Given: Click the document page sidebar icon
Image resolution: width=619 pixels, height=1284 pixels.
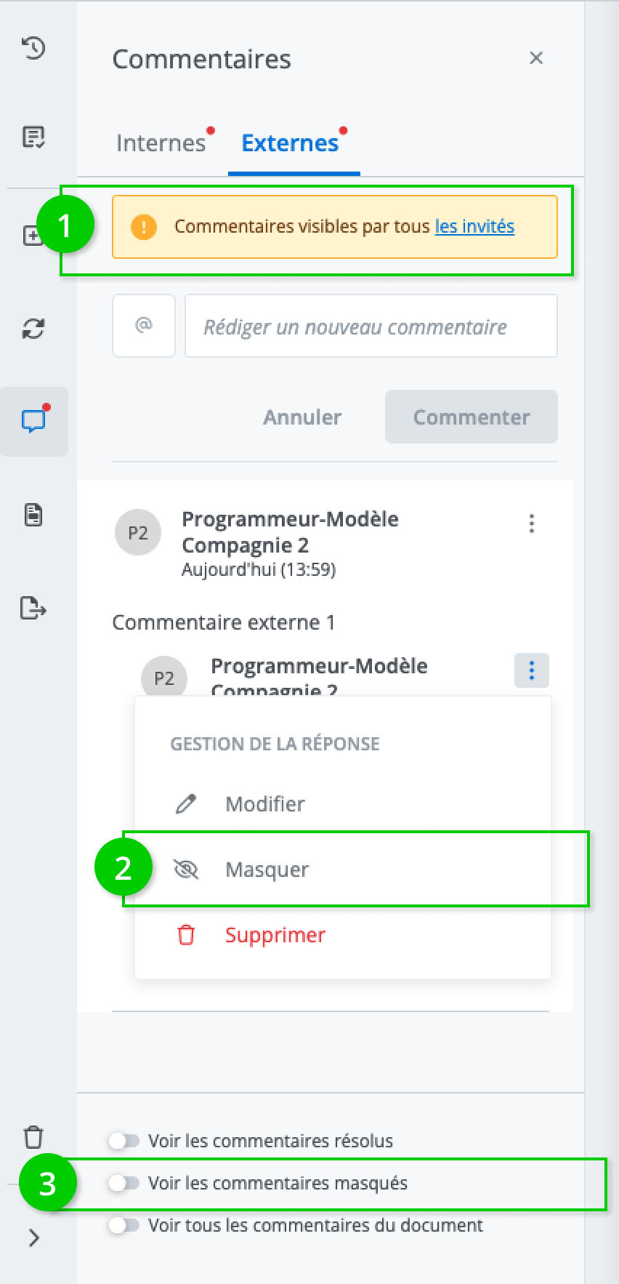Looking at the screenshot, I should tap(34, 515).
